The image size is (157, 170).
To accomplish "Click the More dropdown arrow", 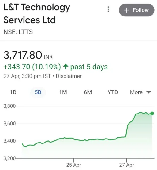I will coord(148,92).
